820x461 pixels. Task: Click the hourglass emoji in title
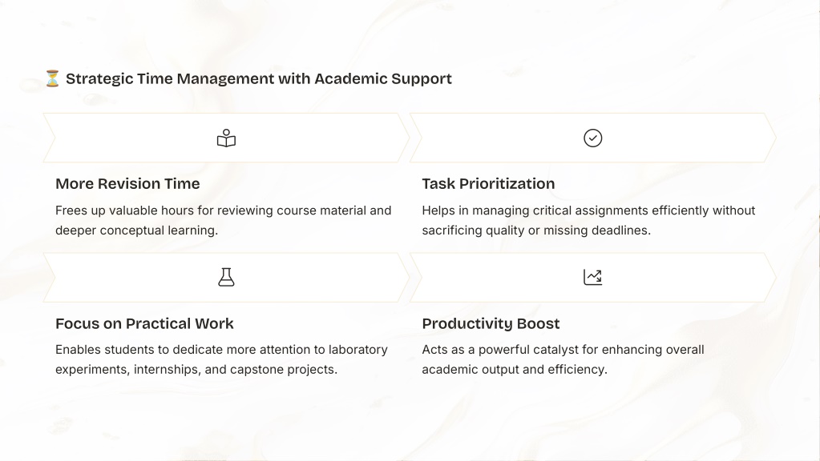pos(52,78)
